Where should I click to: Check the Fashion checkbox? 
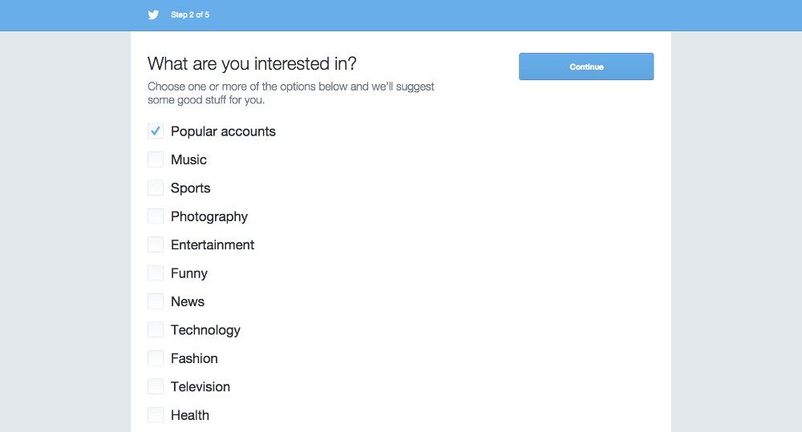pos(156,358)
